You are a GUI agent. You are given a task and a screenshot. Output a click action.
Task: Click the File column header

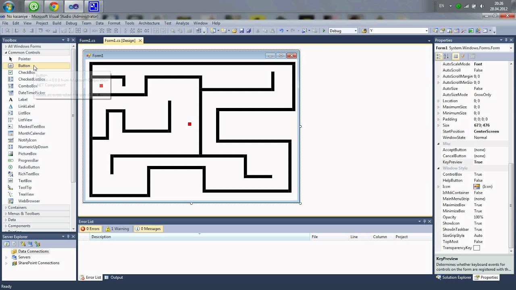pyautogui.click(x=329, y=237)
